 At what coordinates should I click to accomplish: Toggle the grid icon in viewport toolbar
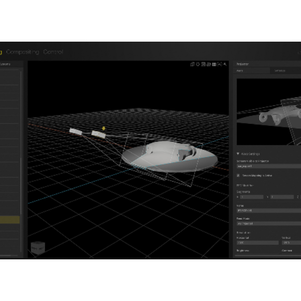(214, 64)
